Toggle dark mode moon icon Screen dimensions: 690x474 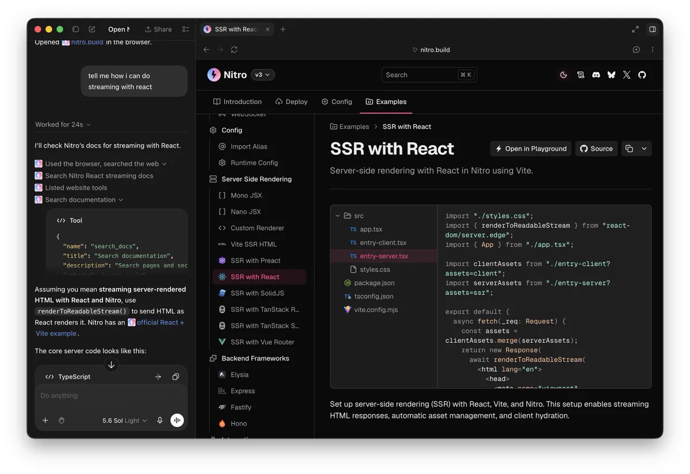coord(563,75)
